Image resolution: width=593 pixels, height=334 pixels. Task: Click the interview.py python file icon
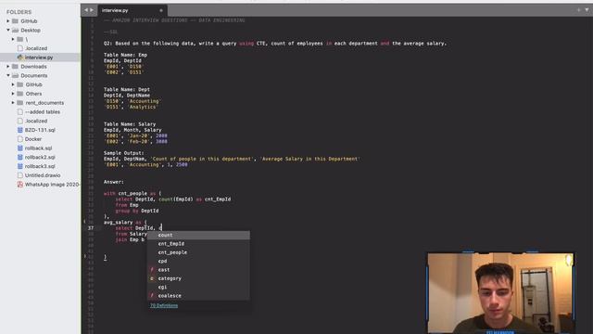point(20,58)
